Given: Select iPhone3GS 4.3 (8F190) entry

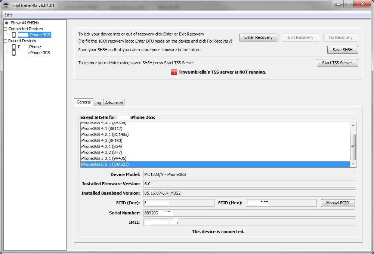Looking at the screenshot, I should 215,140.
